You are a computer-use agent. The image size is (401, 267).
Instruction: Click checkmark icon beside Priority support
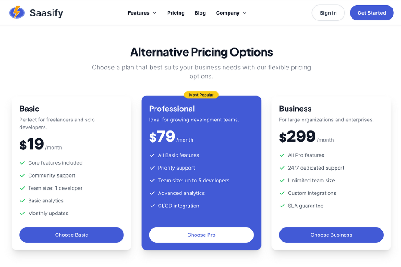click(x=152, y=168)
